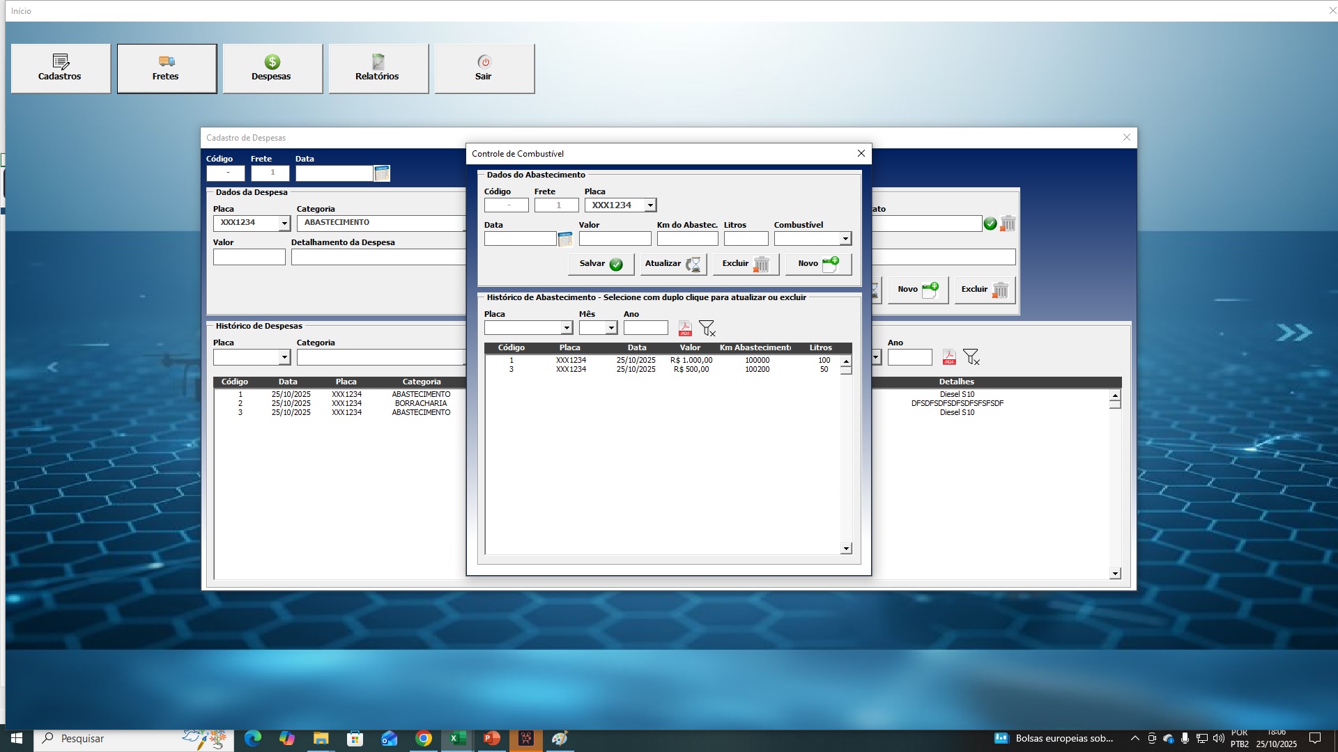Click the Litros input field
The height and width of the screenshot is (752, 1338).
tap(746, 239)
